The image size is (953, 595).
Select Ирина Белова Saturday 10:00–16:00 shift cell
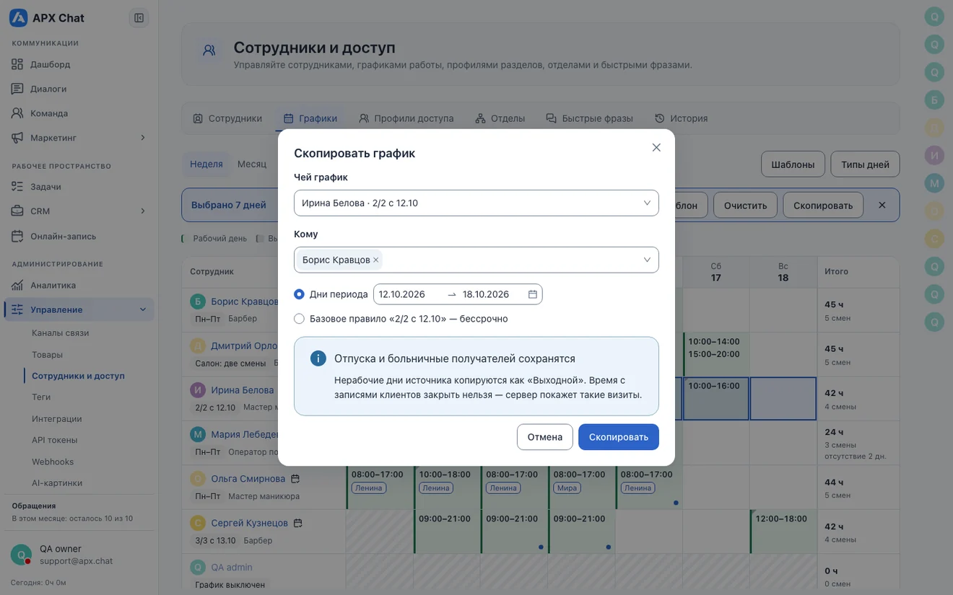click(715, 398)
